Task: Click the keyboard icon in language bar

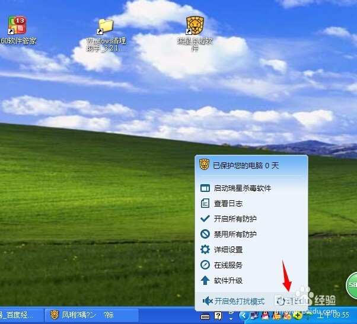Action: click(205, 316)
